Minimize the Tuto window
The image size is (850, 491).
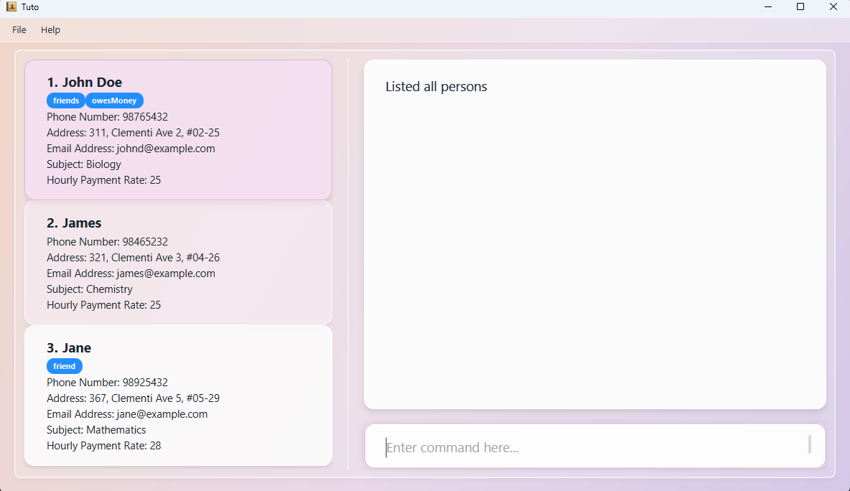(767, 7)
